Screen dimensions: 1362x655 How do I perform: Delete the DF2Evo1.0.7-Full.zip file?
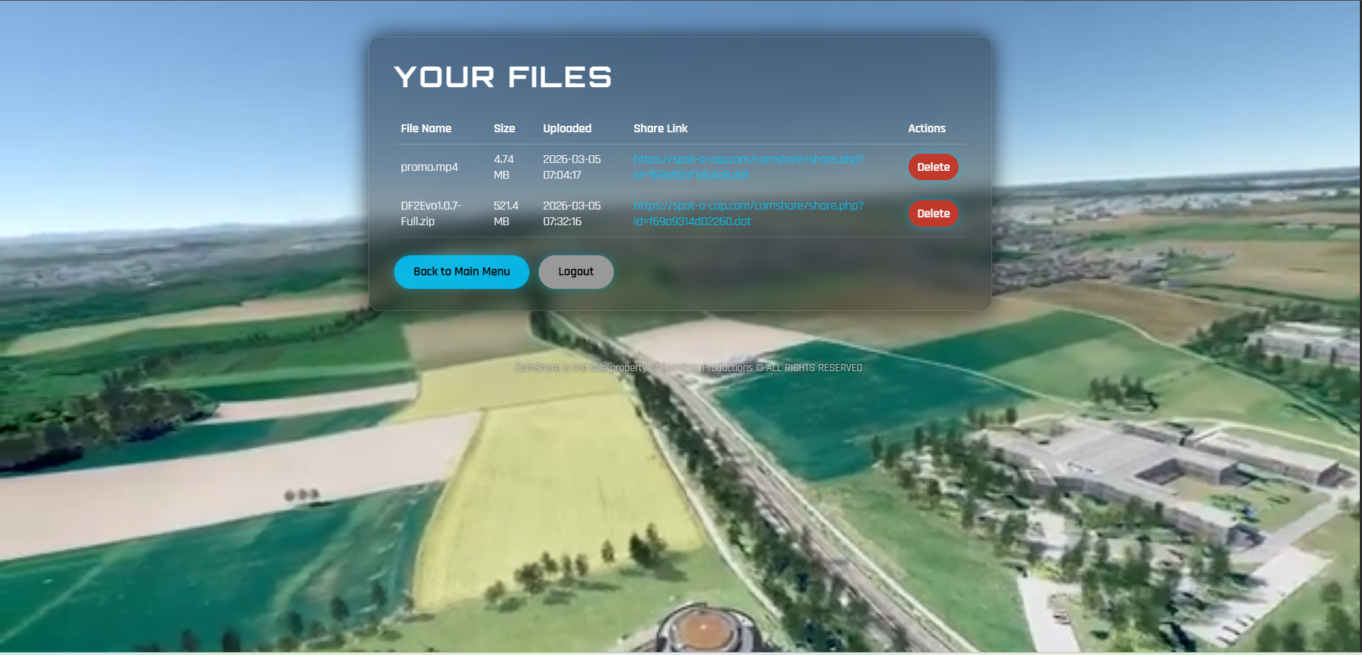pyautogui.click(x=932, y=213)
